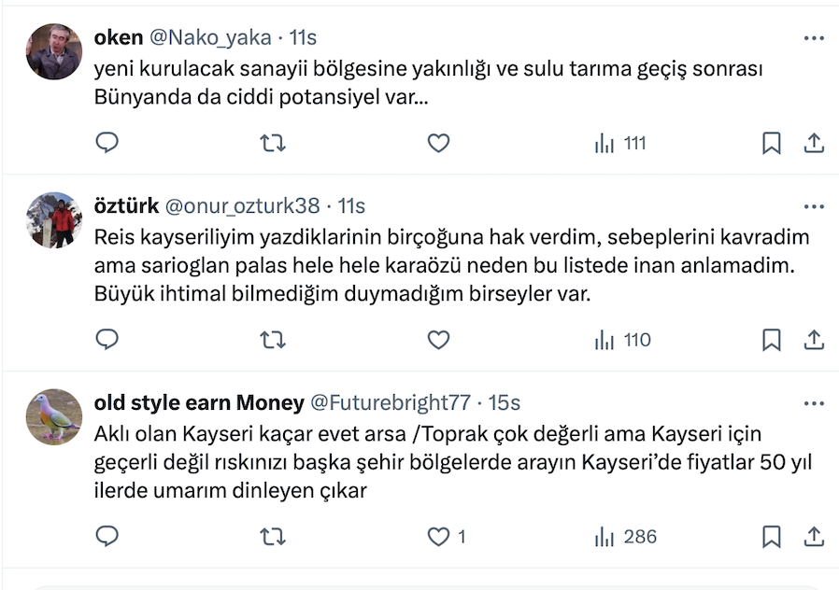Repost the tweet by öztürk
The height and width of the screenshot is (590, 839).
pos(272,340)
